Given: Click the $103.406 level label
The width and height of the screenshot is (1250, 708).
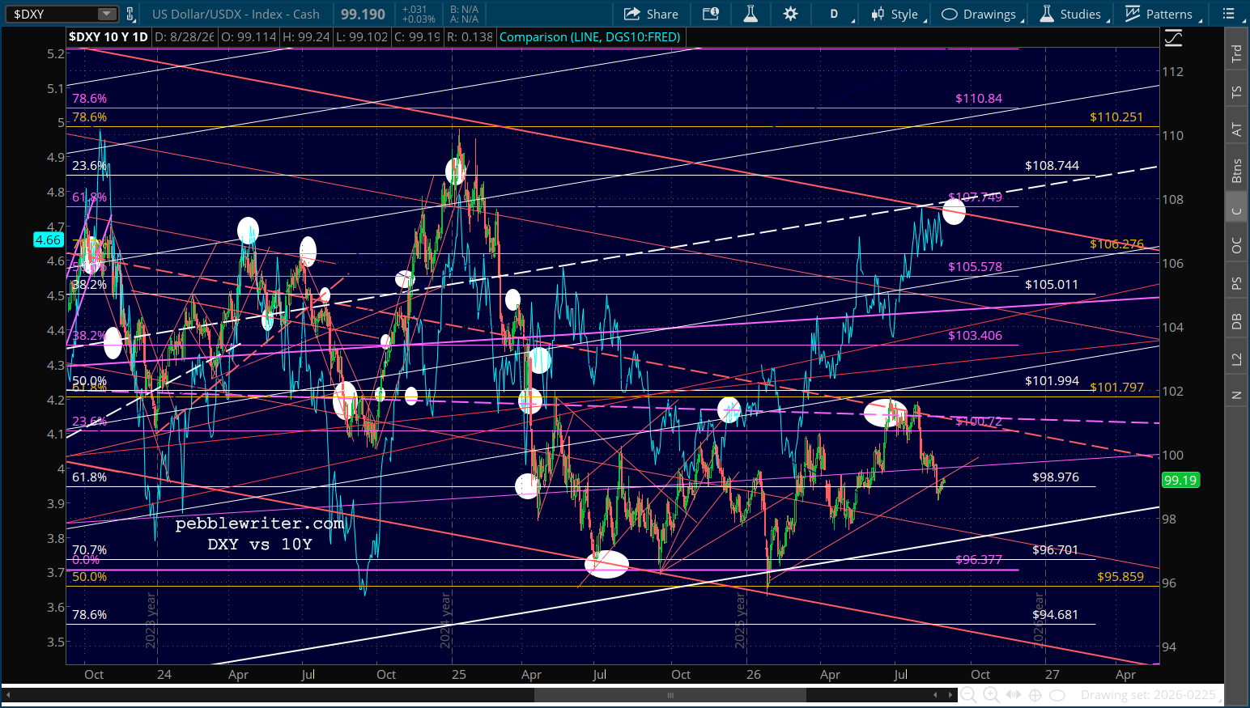Looking at the screenshot, I should pos(975,336).
